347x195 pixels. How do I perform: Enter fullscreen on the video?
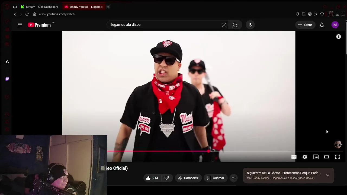click(337, 157)
